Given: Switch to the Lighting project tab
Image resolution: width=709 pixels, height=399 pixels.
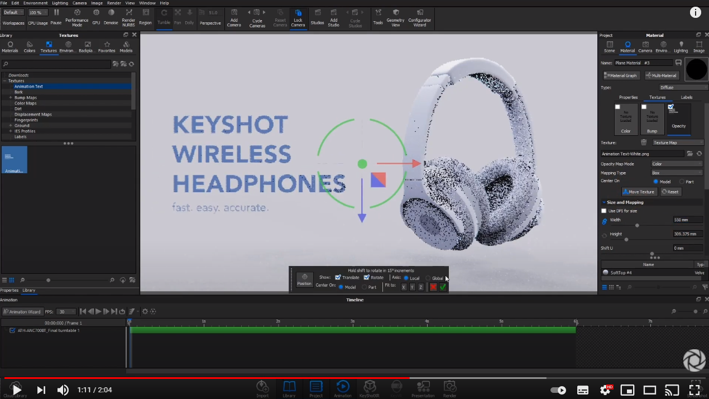Looking at the screenshot, I should [x=681, y=47].
